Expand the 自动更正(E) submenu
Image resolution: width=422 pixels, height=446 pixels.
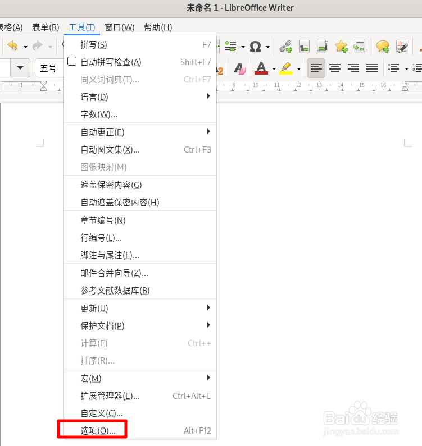(x=140, y=132)
